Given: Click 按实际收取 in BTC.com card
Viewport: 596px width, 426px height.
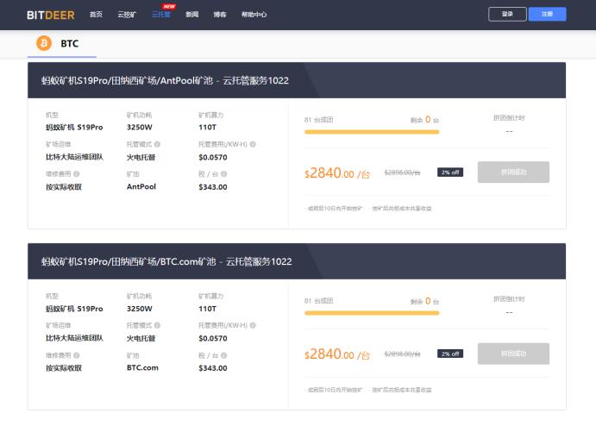Looking at the screenshot, I should click(x=64, y=368).
